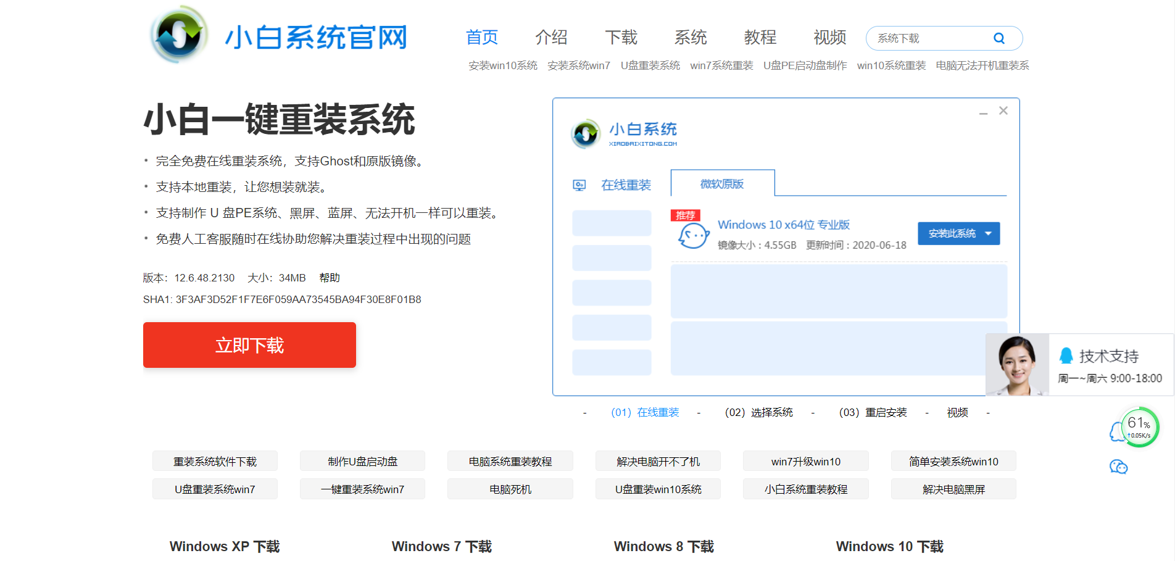Screen dimensions: 1175x561
Task: Open the 下载 navigation menu item
Action: (621, 38)
